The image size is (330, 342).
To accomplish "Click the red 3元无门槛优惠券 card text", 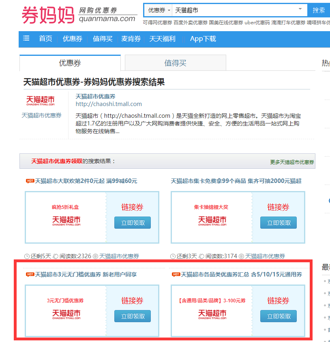I will pos(65,301).
